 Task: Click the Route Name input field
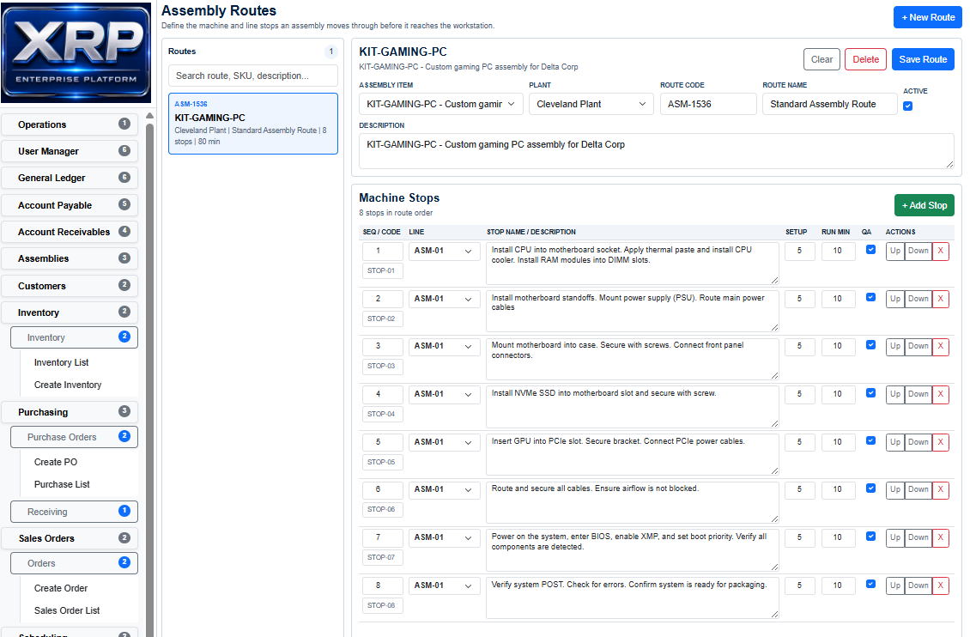coord(829,104)
